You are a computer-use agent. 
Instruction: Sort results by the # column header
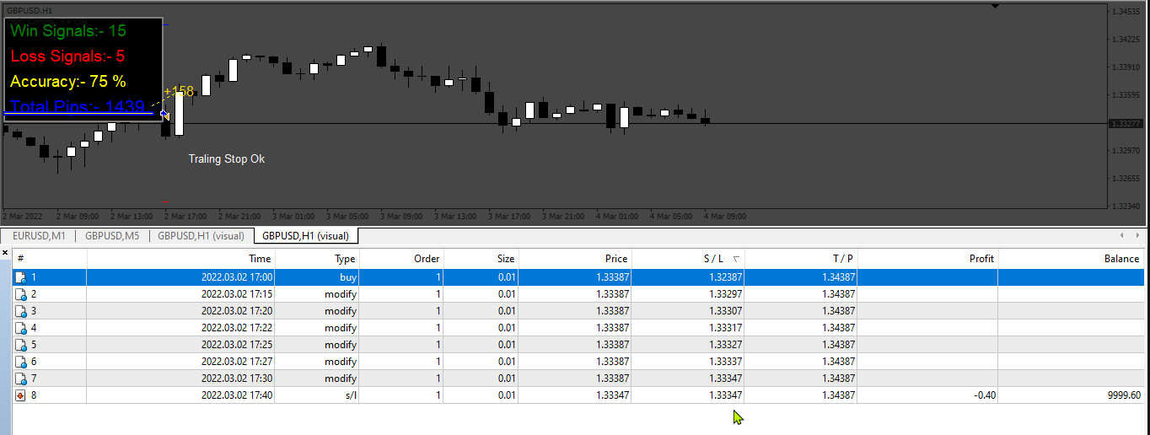click(x=49, y=259)
